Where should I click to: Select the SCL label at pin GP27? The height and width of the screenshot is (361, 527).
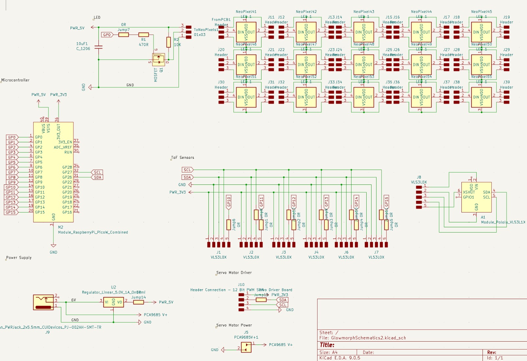coord(97,172)
